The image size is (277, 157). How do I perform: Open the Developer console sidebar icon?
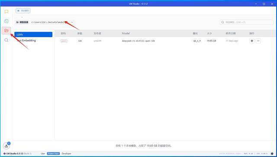click(x=6, y=21)
